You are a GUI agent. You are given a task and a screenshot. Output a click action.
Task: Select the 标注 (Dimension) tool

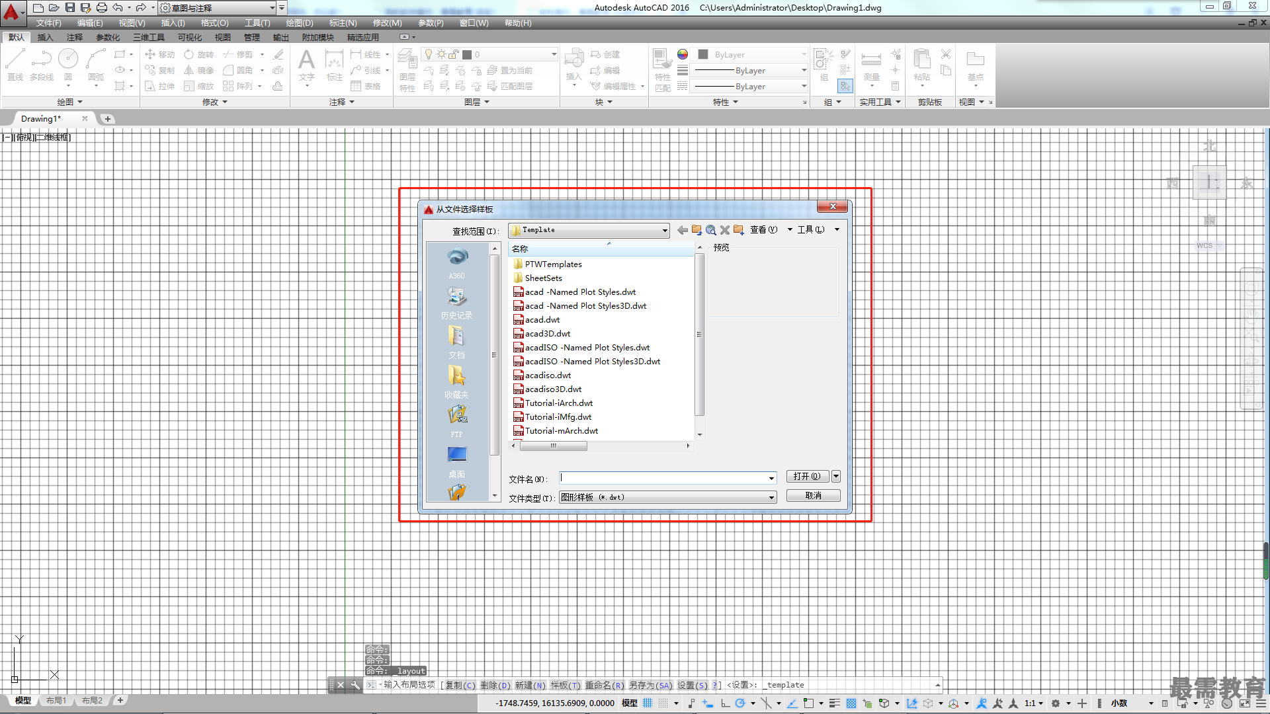[335, 65]
